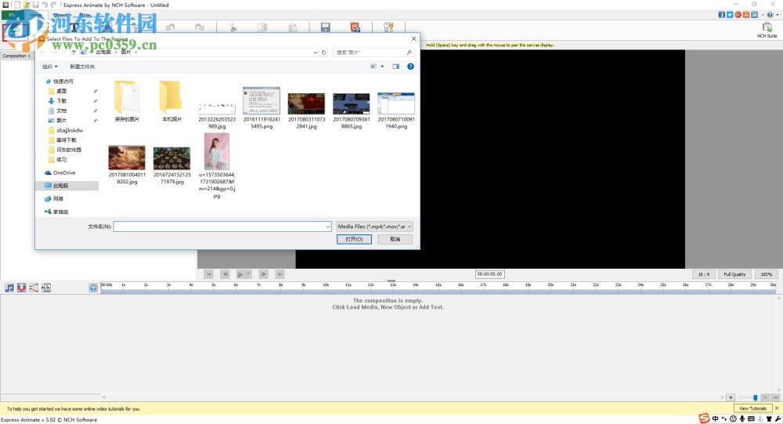Screen dimensions: 783x424
Task: Select 此电脑 in the navigation tree
Action: [x=60, y=186]
